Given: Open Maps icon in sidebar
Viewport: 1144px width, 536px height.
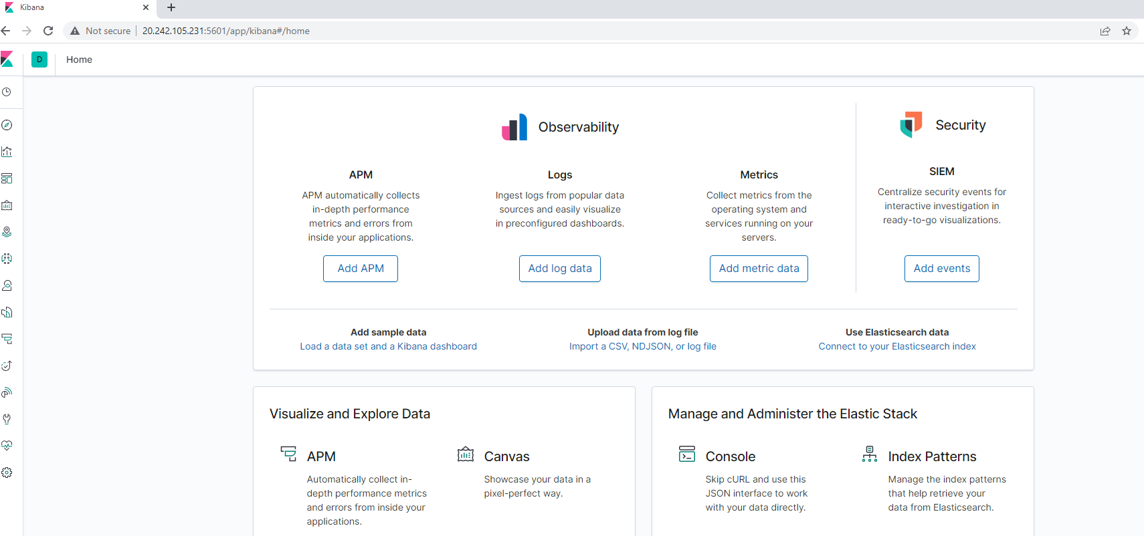Looking at the screenshot, I should coord(7,232).
